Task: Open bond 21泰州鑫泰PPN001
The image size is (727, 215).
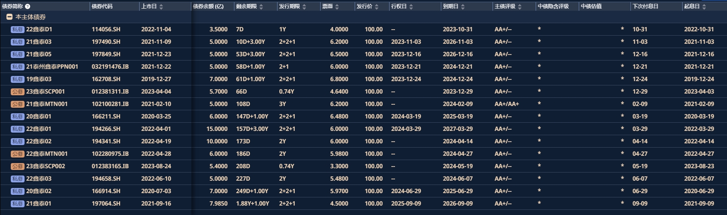Action: tap(52, 67)
